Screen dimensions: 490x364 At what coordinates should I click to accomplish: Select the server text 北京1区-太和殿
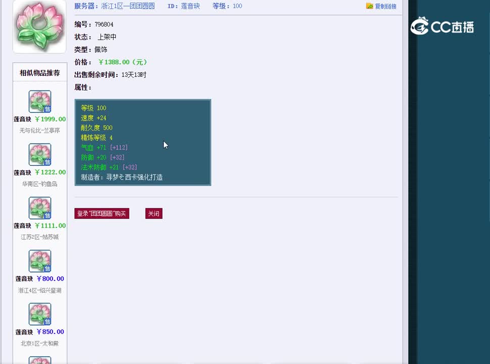(40, 343)
